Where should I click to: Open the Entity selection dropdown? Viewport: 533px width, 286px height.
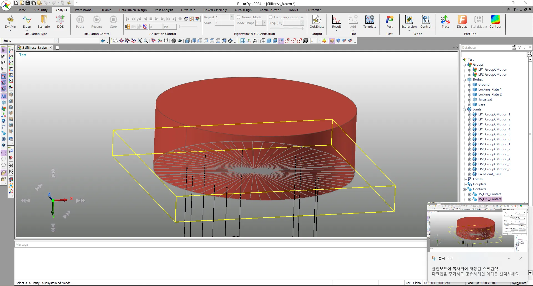point(56,41)
